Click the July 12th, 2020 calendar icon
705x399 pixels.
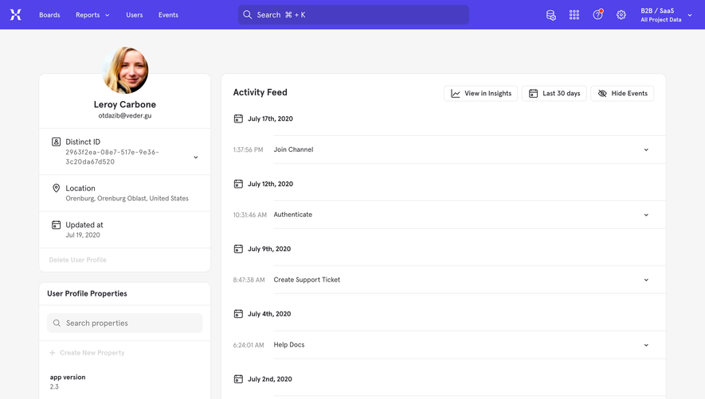(x=238, y=184)
